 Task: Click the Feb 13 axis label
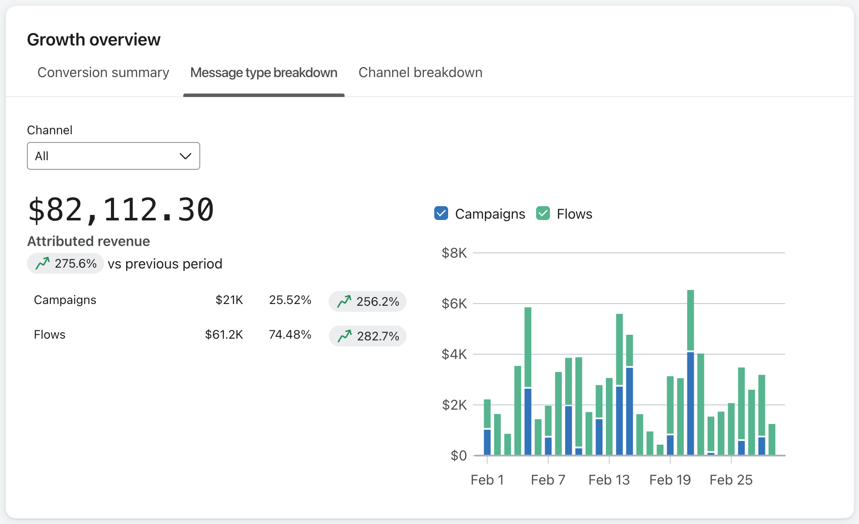[x=609, y=480]
